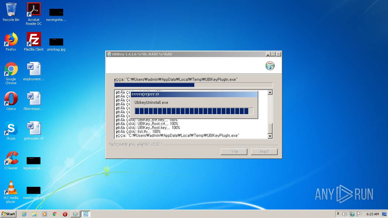
Task: Click the disabled cancel button in installer
Action: pos(264,152)
